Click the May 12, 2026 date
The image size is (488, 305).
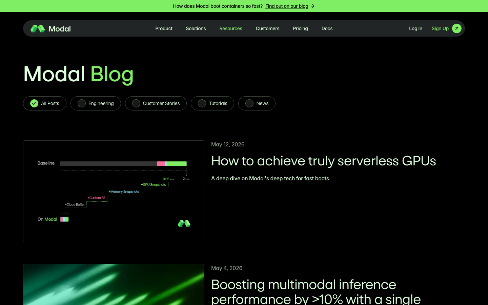(x=228, y=144)
